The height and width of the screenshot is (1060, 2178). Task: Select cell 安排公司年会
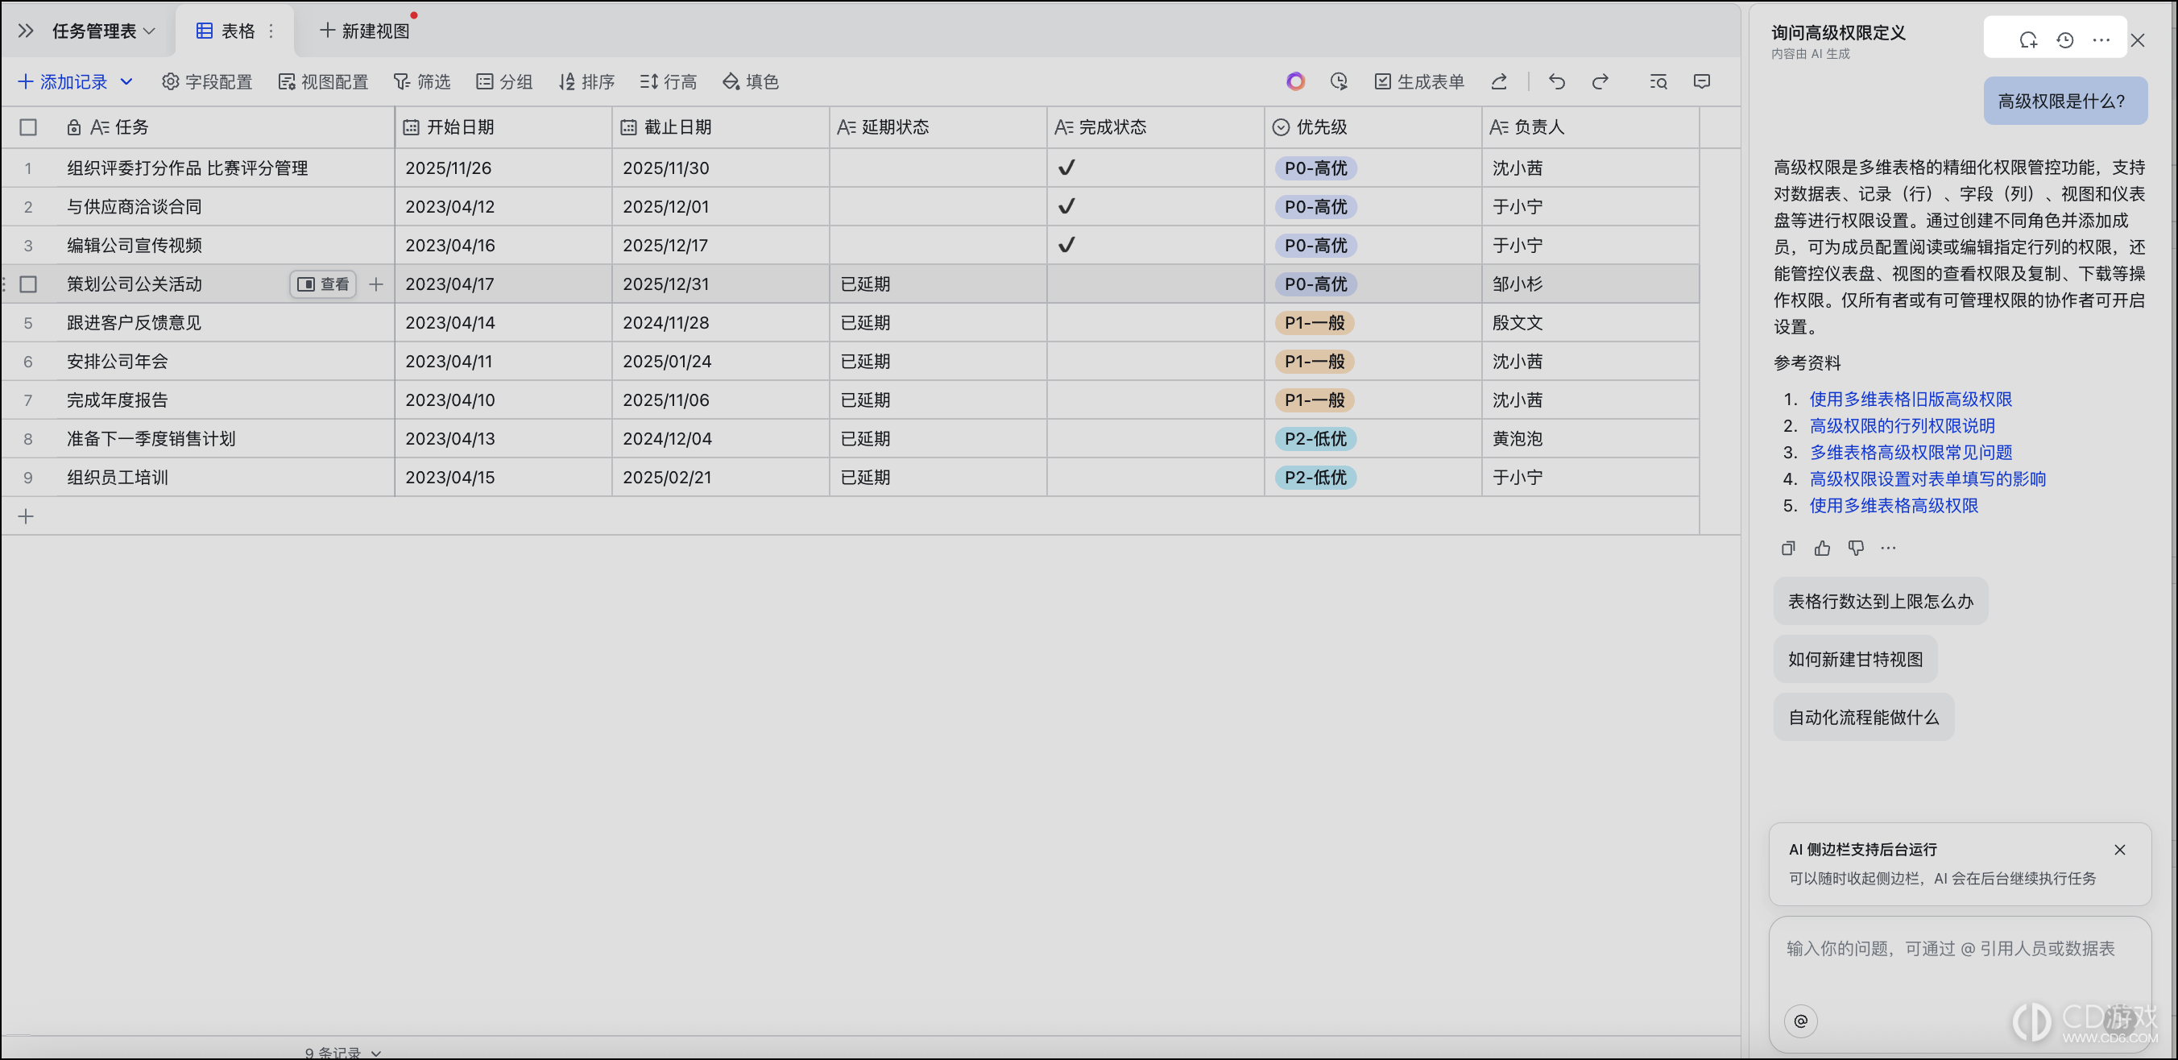(x=225, y=362)
